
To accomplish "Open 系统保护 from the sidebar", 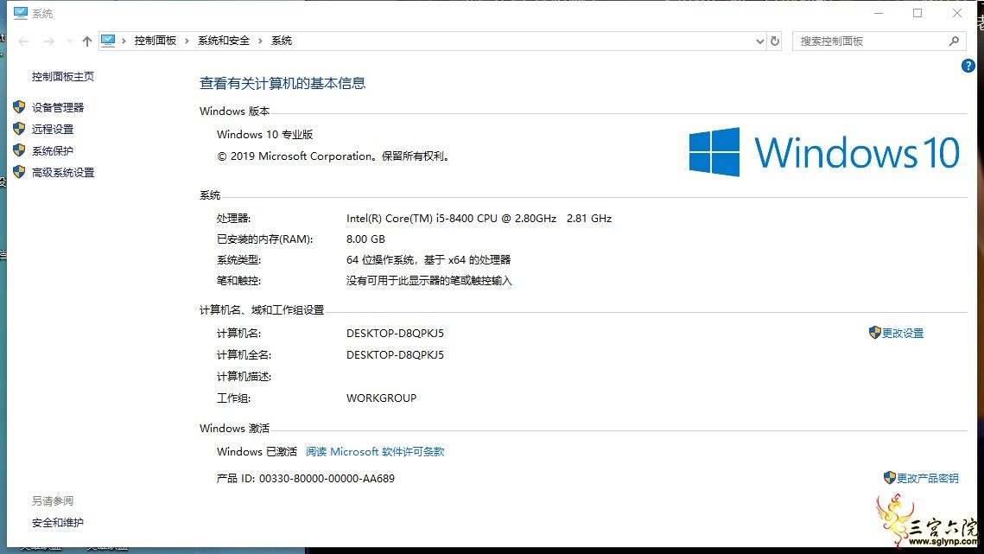I will [53, 150].
